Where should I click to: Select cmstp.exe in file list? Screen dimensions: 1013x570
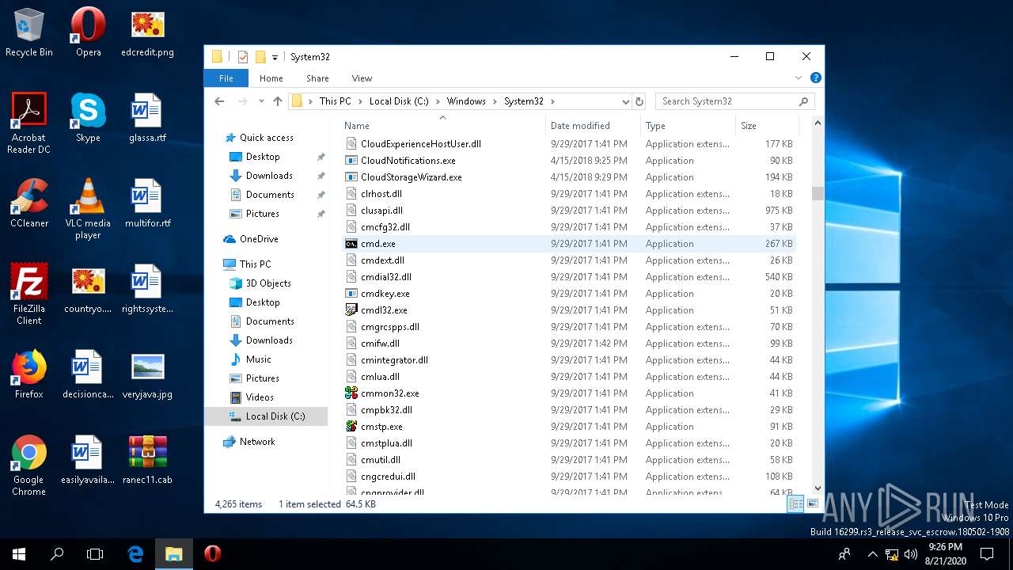point(568,427)
